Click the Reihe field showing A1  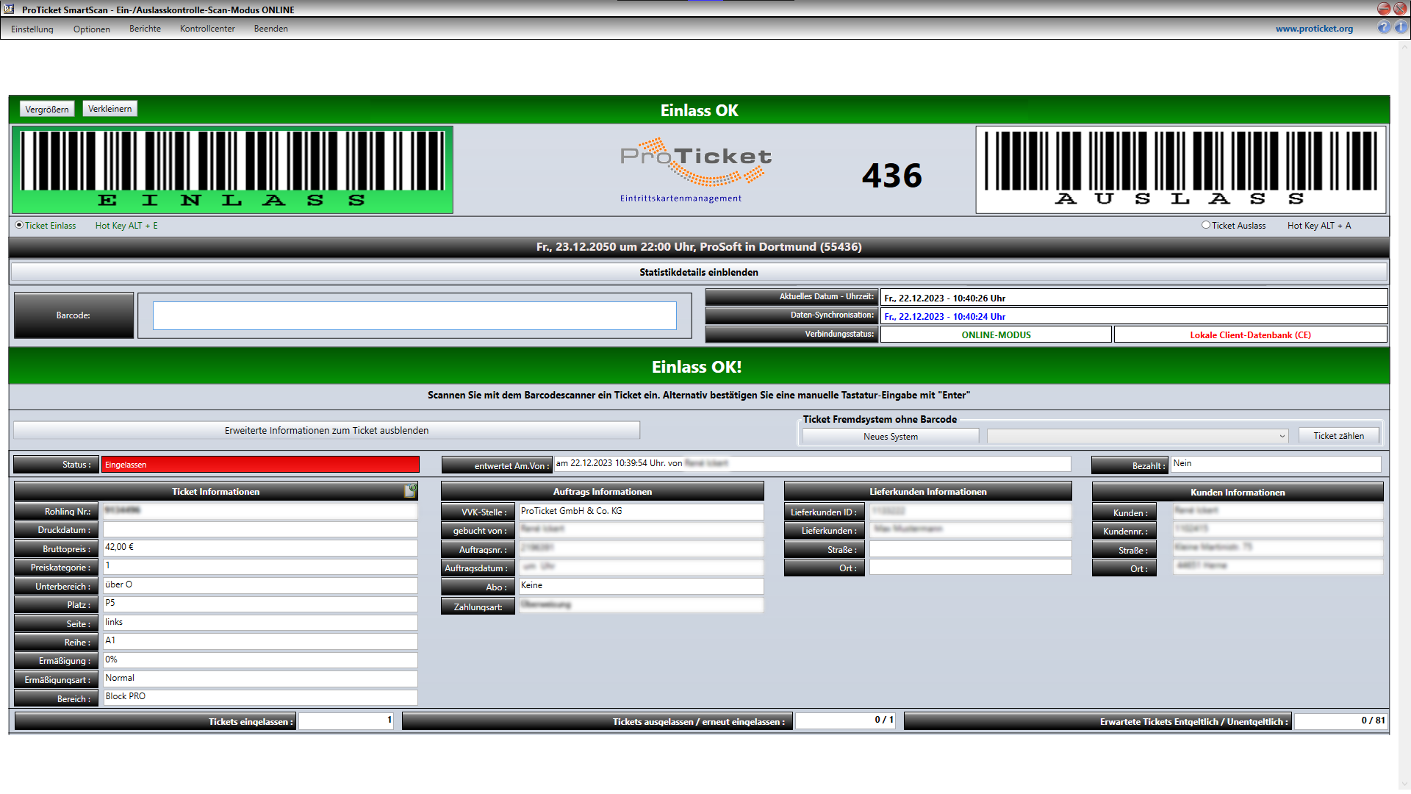260,641
